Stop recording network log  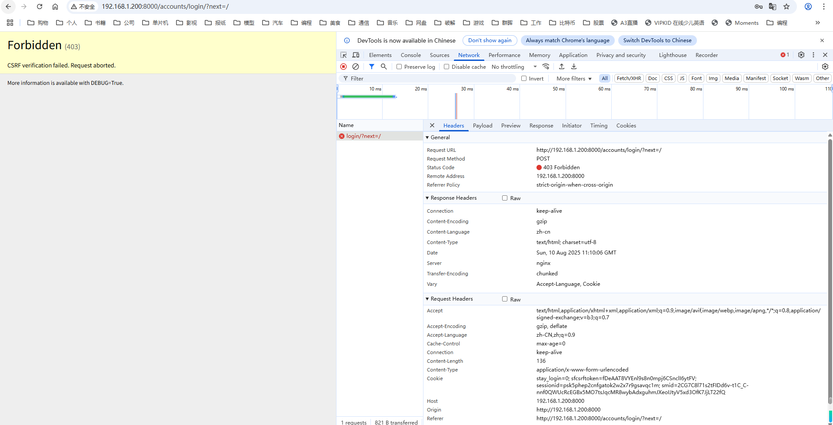343,67
